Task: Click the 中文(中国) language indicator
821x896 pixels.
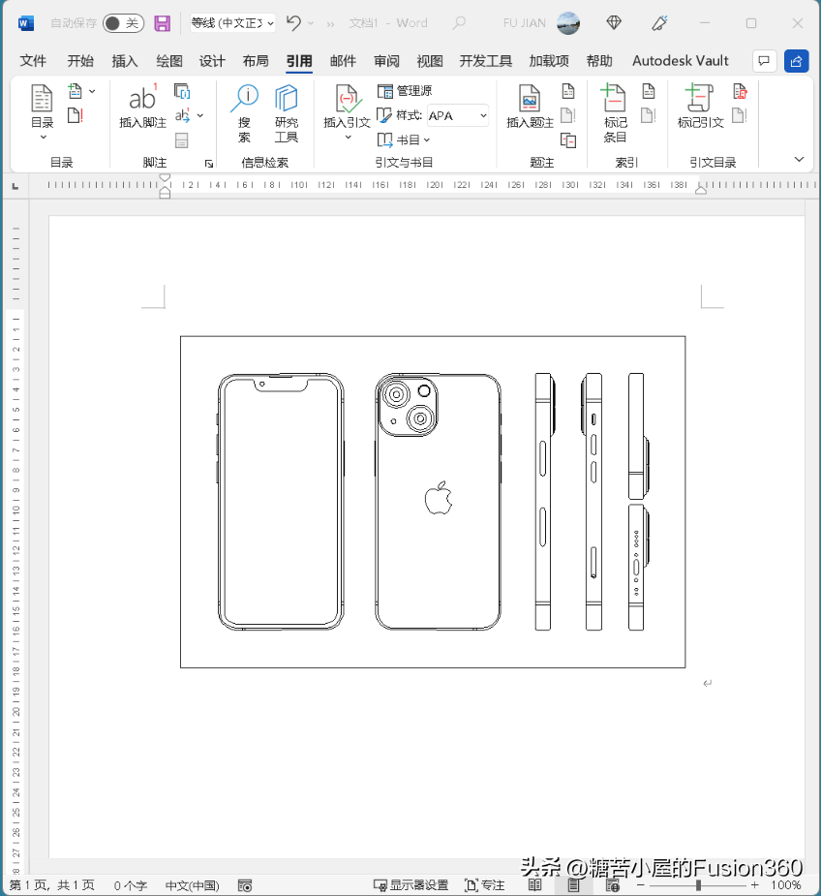Action: (x=192, y=885)
